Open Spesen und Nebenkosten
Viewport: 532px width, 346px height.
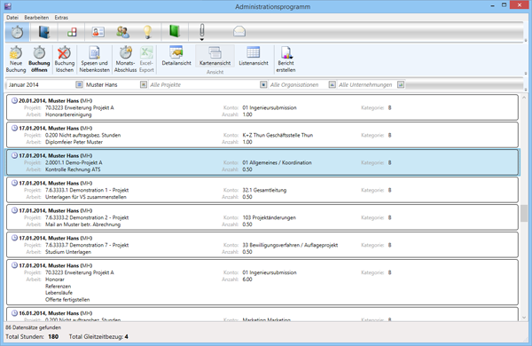94,59
